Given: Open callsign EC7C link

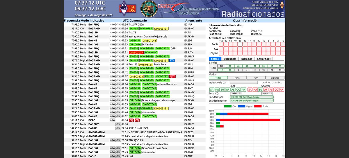Looking at the screenshot, I should 92,120.
